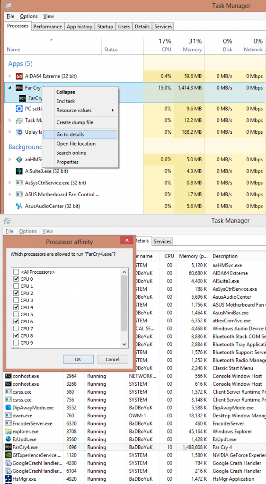Click the affinity list scrollbar thumb
Viewport: 266px width, 484px height.
124,303
